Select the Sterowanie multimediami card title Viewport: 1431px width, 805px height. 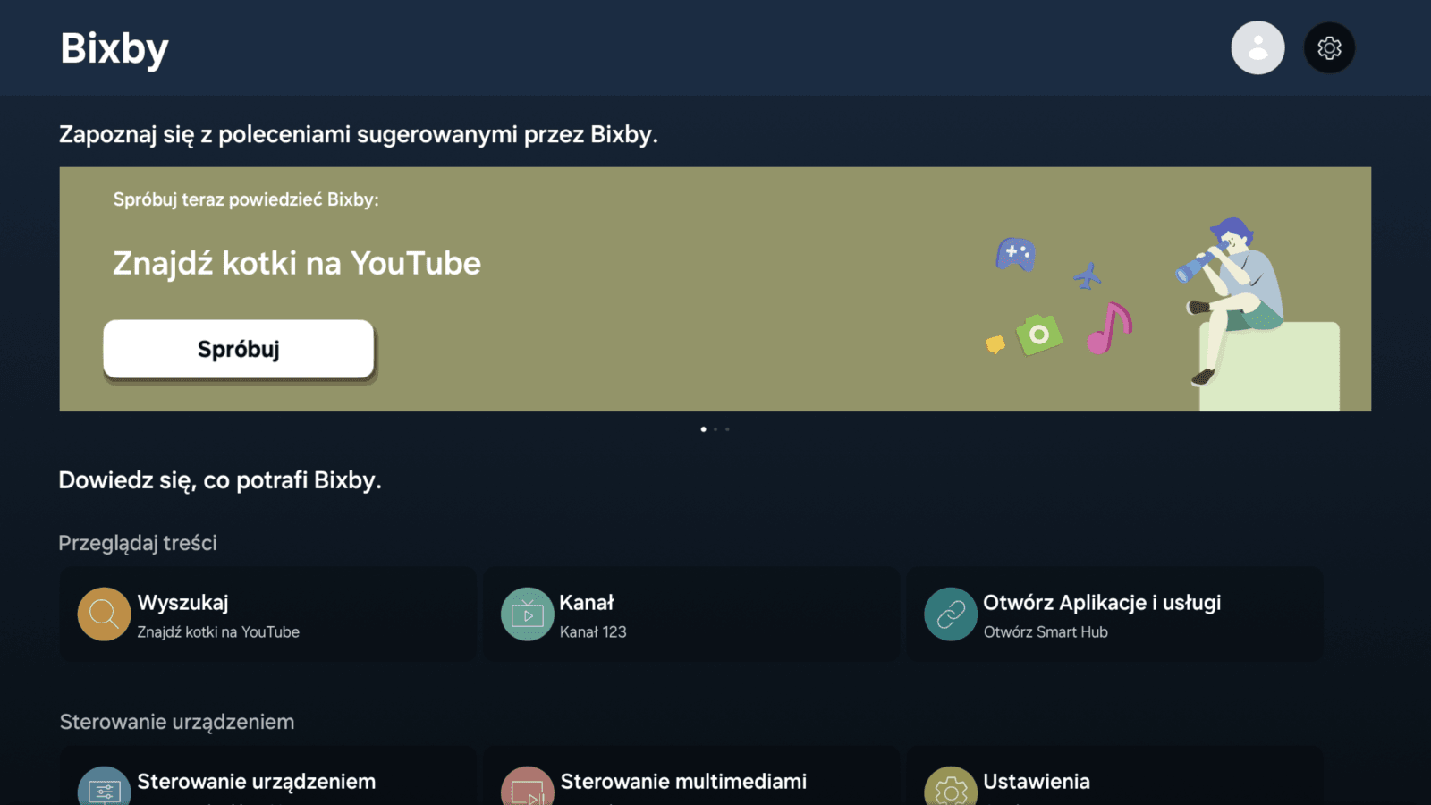[683, 782]
